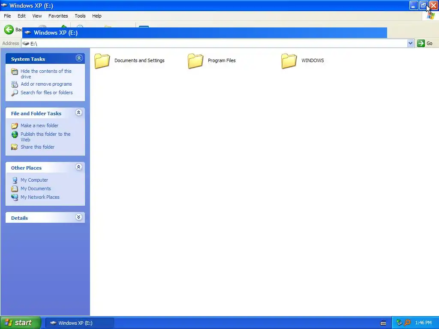Click the green Back arrow icon
Viewport: 439px width, 329px height.
[x=9, y=30]
